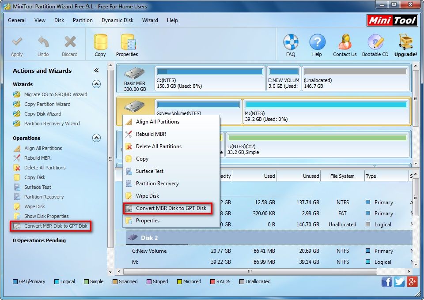
Task: Sort by the Unused column header
Action: tap(299, 176)
